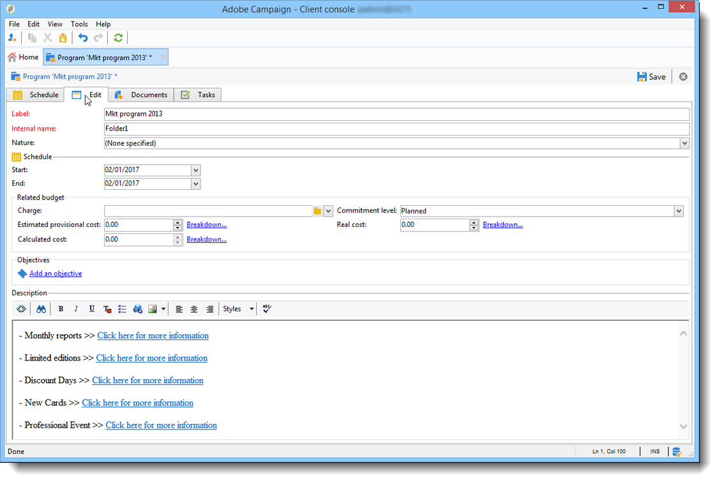Viewport: 719px width, 482px height.
Task: Center the description text
Action: tap(194, 309)
